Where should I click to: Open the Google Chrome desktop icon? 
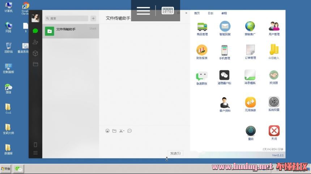tap(25, 8)
